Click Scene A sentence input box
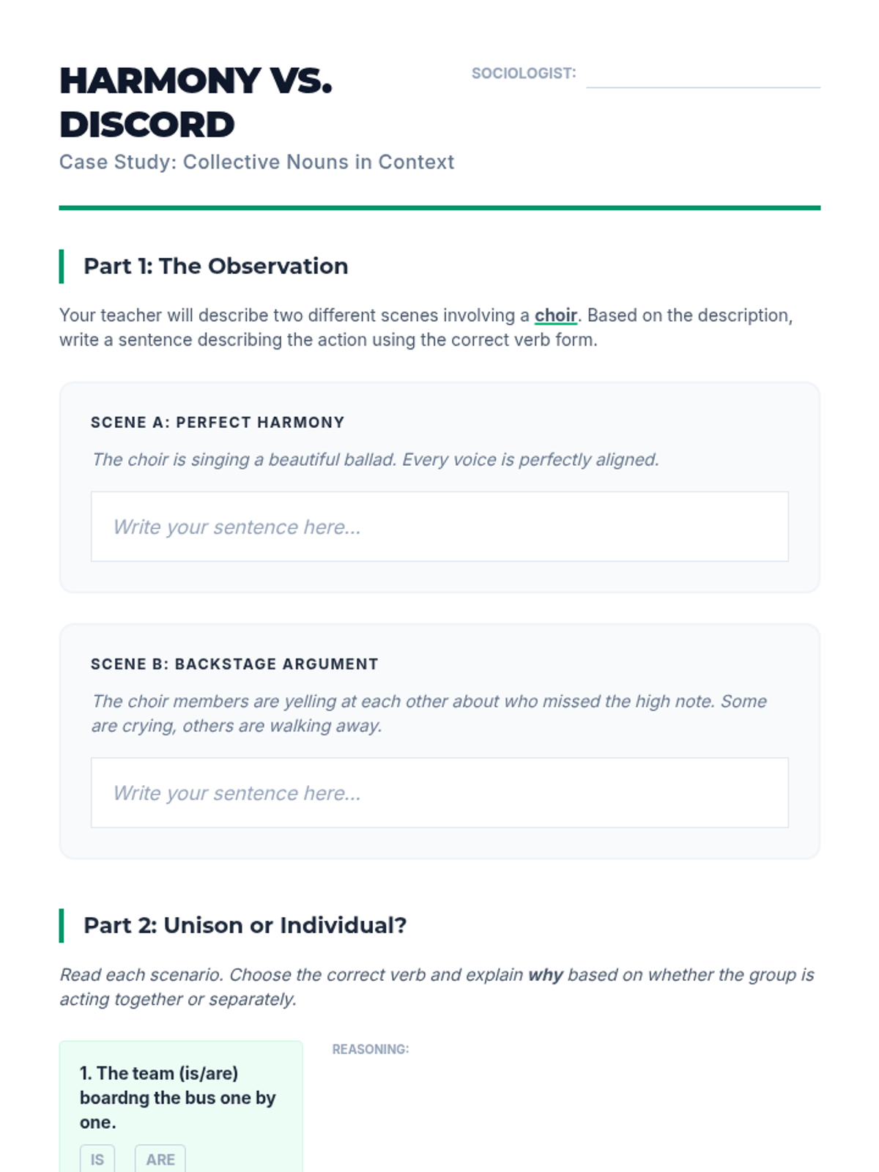Image resolution: width=879 pixels, height=1172 pixels. click(x=439, y=527)
